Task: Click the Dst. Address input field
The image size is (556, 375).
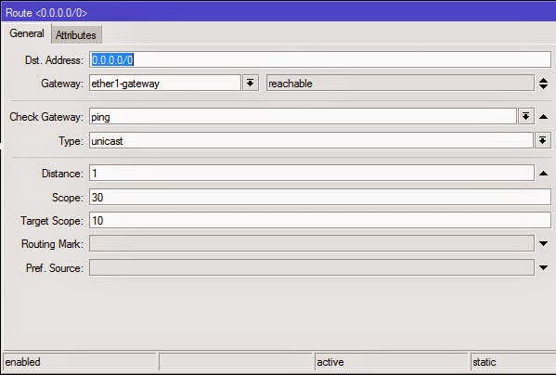Action: [320, 59]
